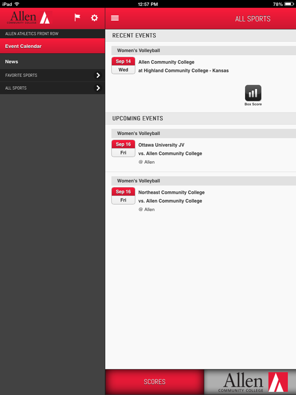The width and height of the screenshot is (296, 395).
Task: Open FAVORITE SPORTS label in sidebar
Action: click(x=21, y=75)
